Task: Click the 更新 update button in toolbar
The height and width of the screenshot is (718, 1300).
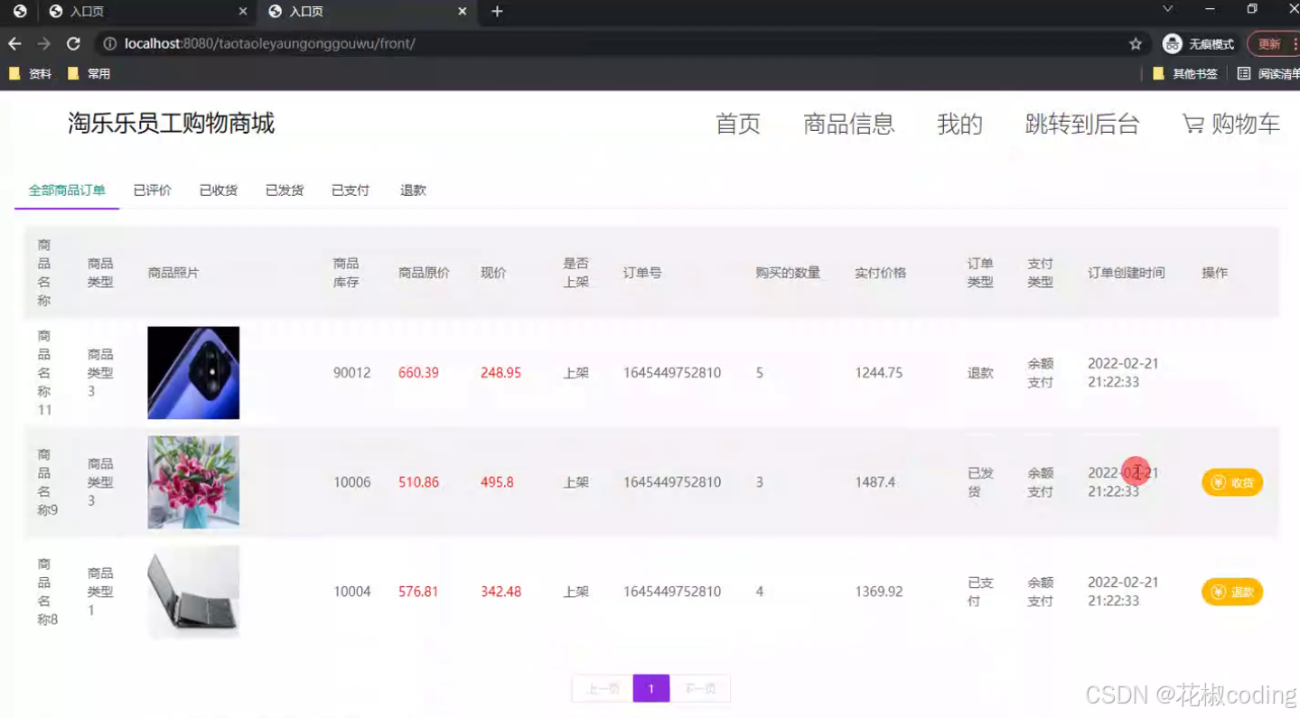Action: tap(1273, 43)
